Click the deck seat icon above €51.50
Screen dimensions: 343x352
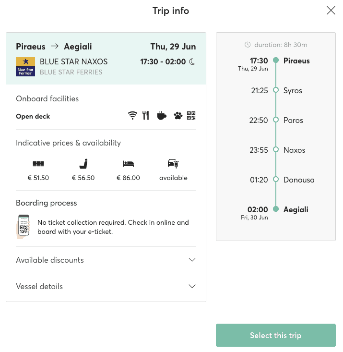(38, 164)
